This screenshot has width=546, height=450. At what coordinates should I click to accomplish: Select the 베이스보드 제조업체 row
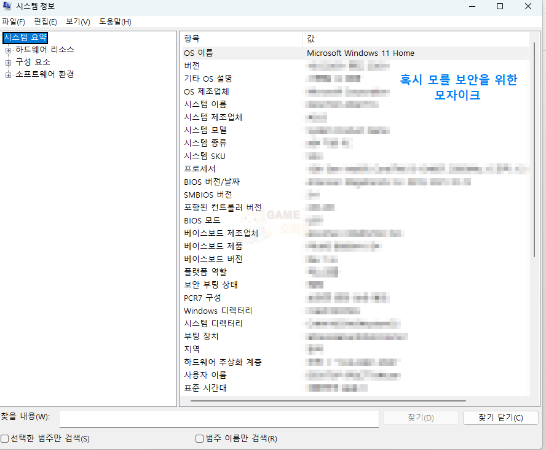tap(355, 233)
